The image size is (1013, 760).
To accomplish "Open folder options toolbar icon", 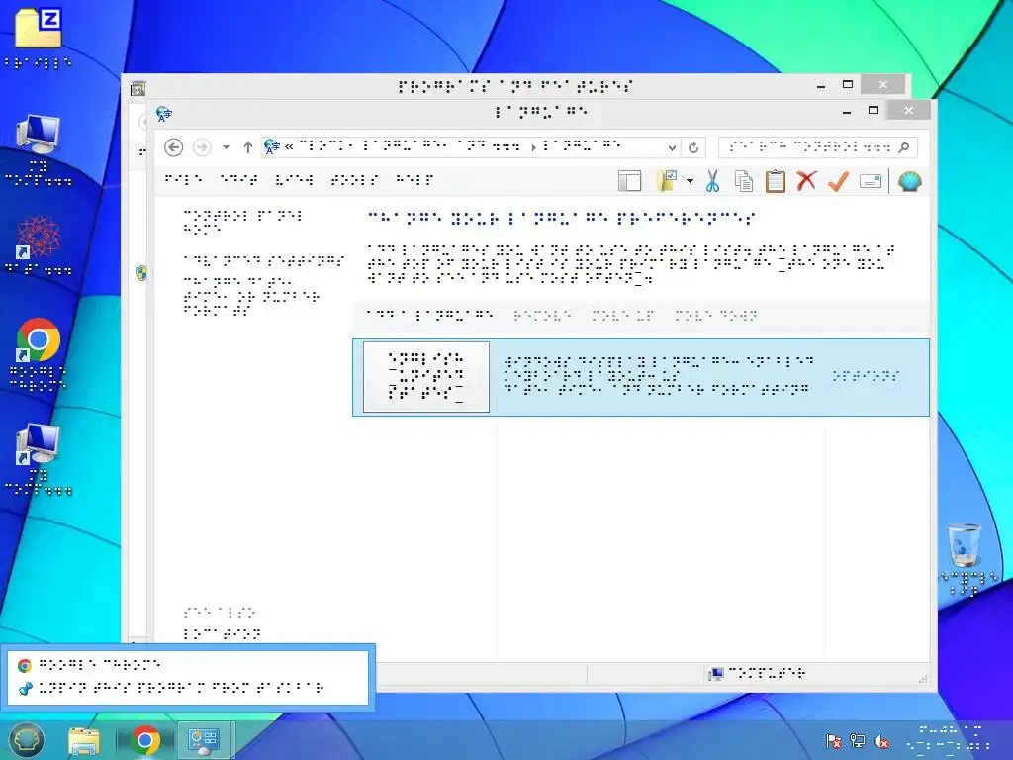I will (667, 182).
